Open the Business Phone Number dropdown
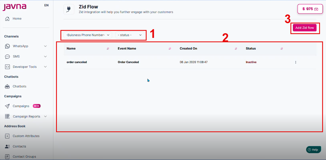Screen dimensions: 326x160 click(88, 35)
